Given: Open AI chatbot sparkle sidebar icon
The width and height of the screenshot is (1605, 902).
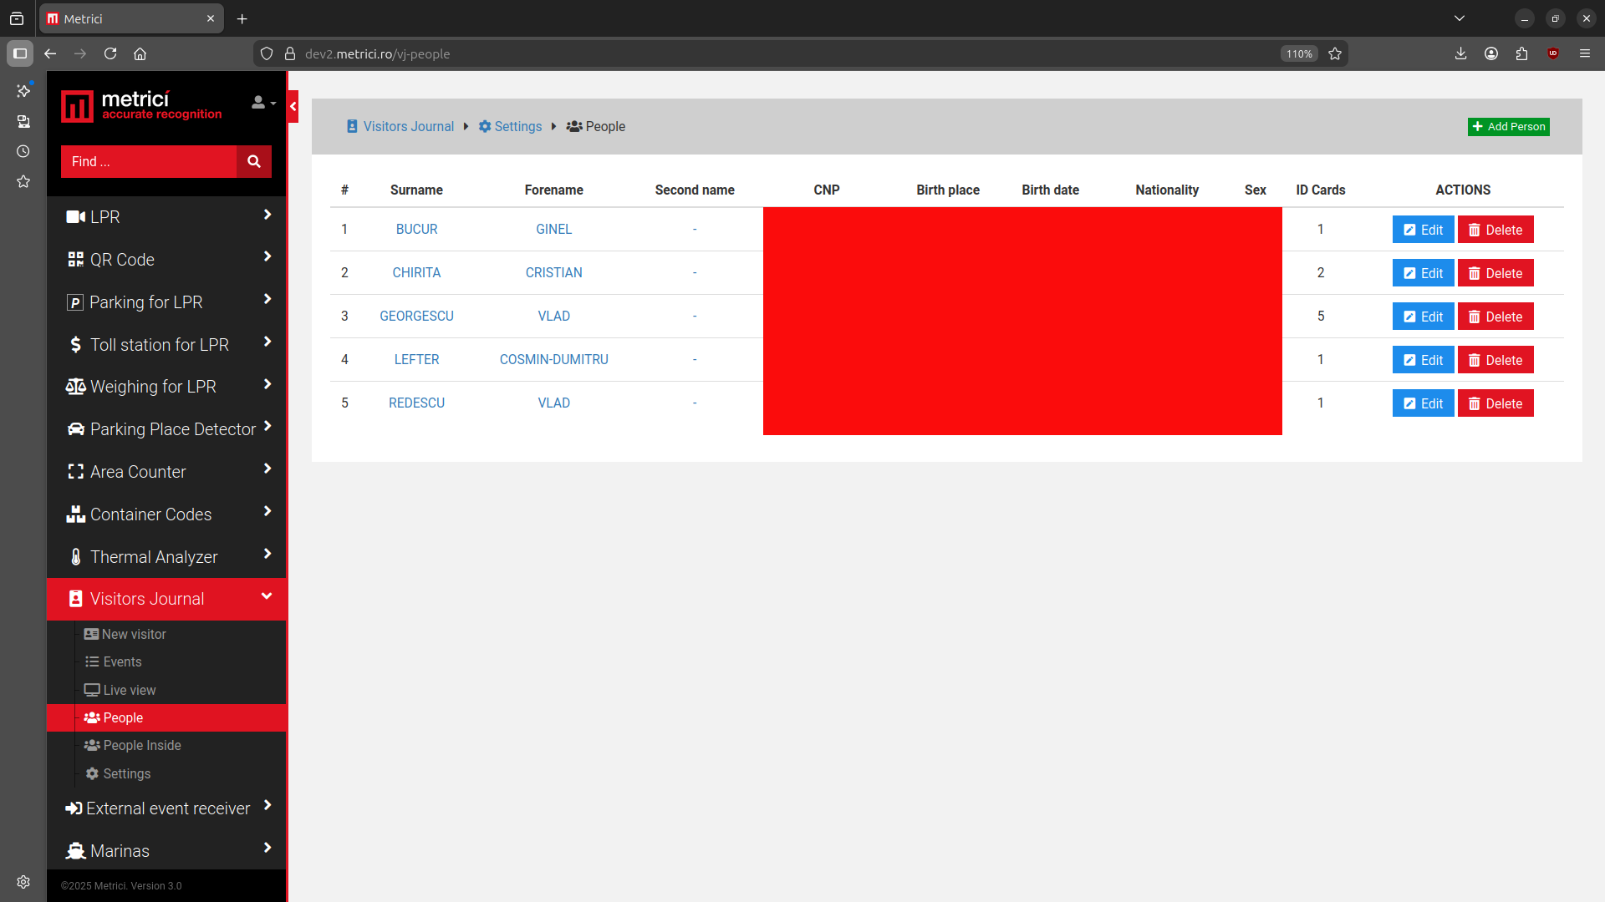Looking at the screenshot, I should pos(23,90).
